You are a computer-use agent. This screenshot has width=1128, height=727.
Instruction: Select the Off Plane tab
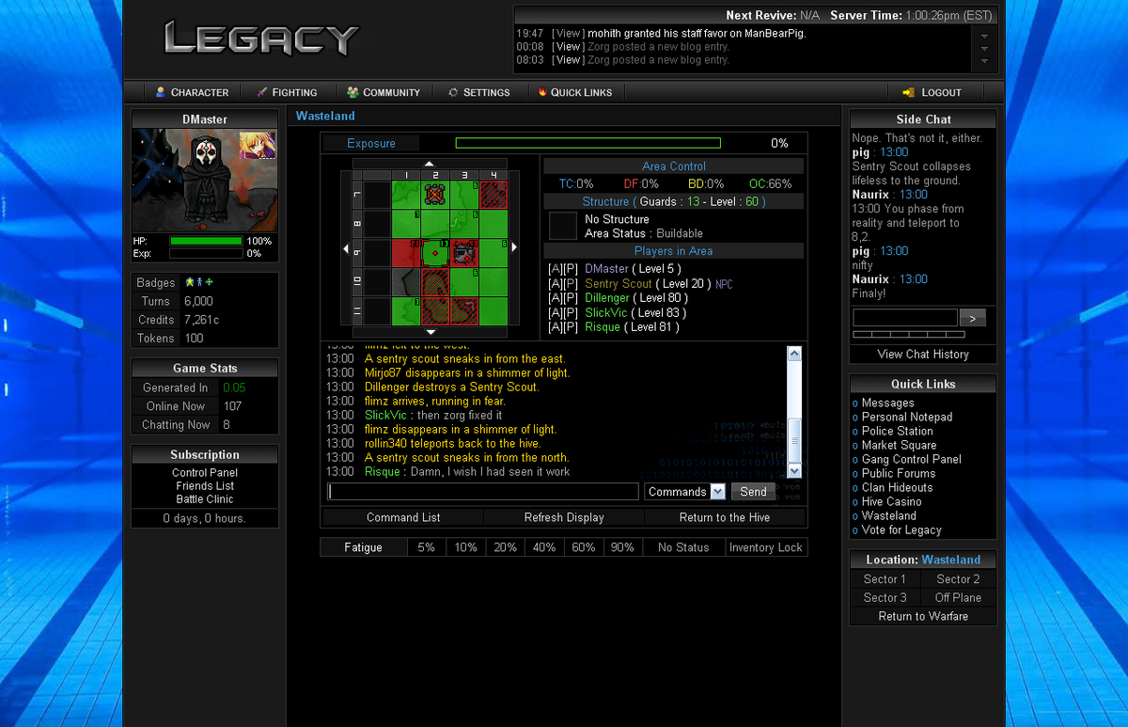[x=958, y=597]
